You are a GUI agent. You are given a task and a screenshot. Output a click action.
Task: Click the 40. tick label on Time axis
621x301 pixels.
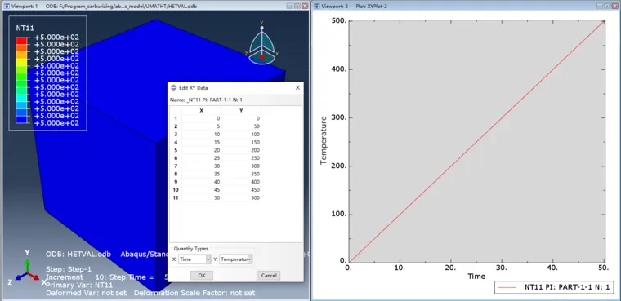coord(553,268)
